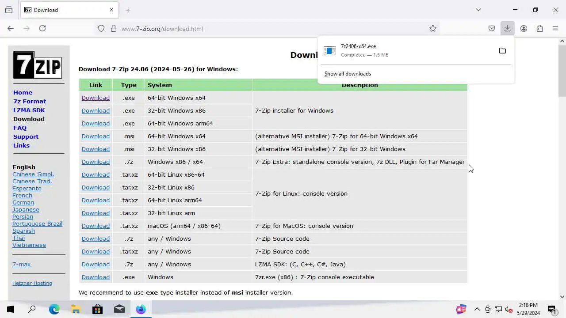Switch language to Vietnamese

[x=29, y=245]
